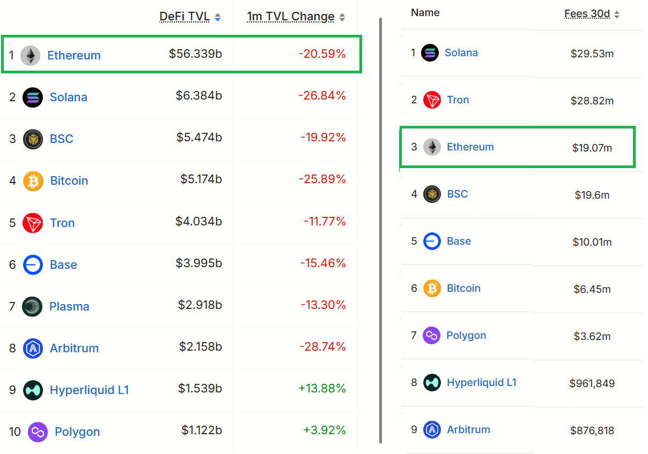Click the Name column header

point(425,12)
